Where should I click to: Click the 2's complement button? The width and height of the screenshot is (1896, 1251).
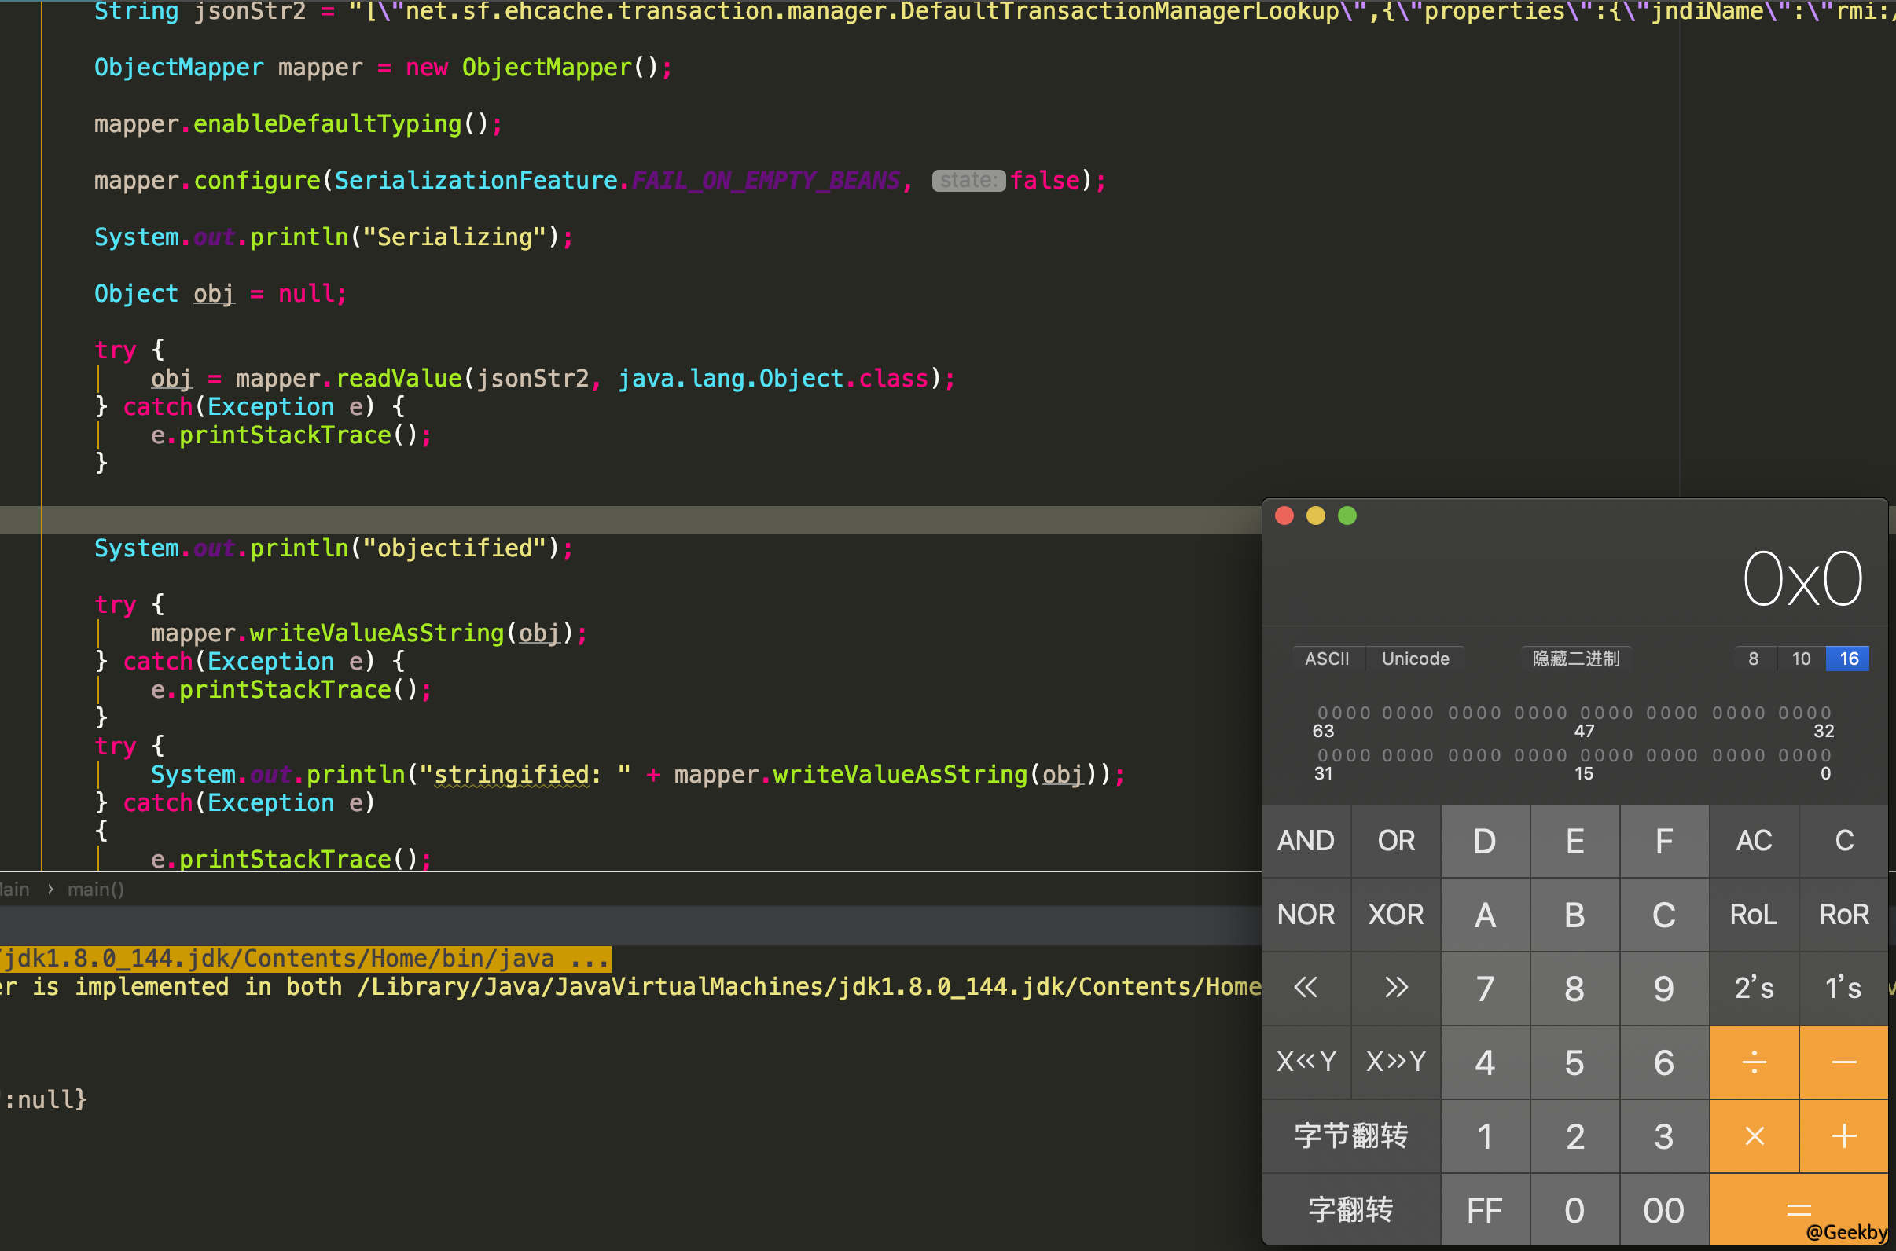(1753, 988)
